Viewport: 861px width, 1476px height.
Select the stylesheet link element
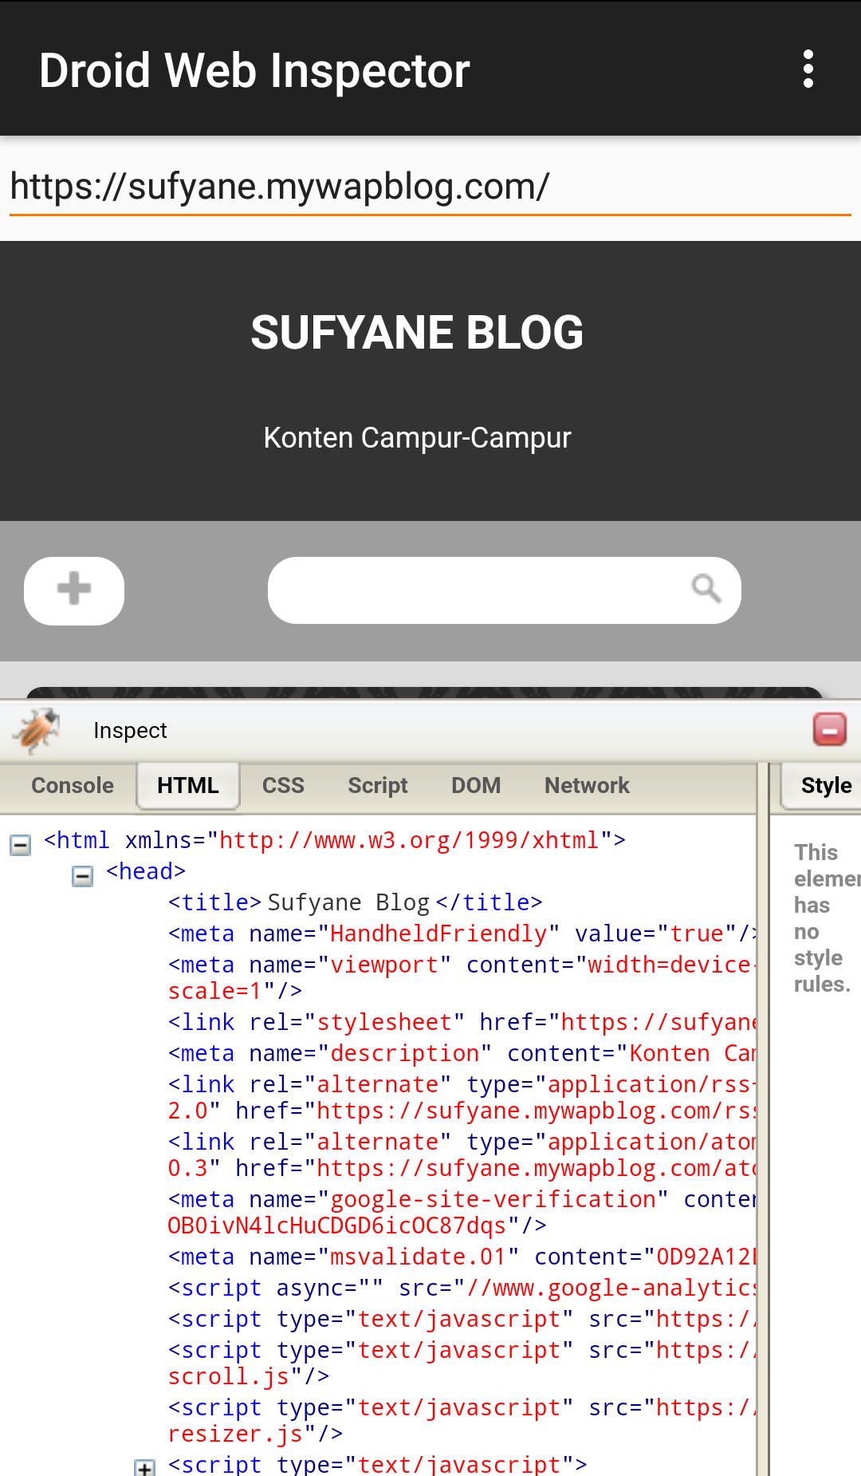(462, 1022)
